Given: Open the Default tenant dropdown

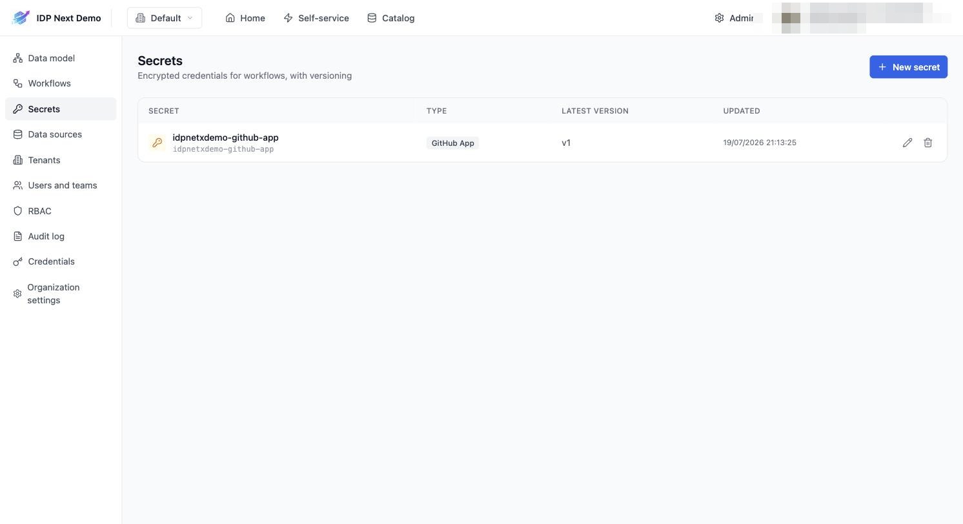Looking at the screenshot, I should point(165,18).
